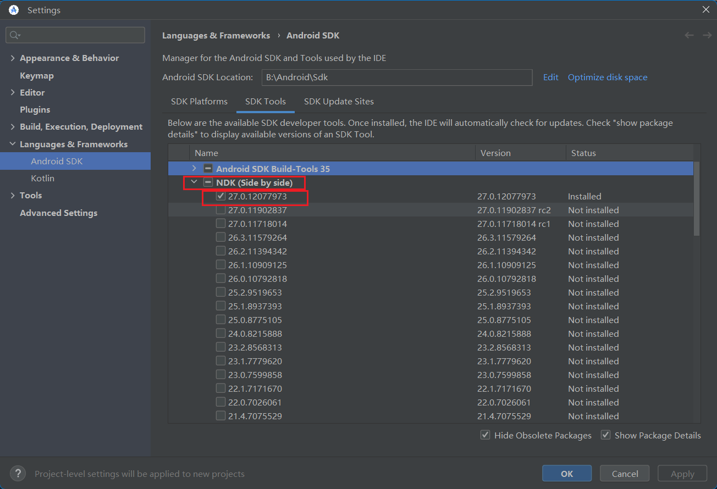Check NDK 25.2.9519653 checkbox
The image size is (717, 489).
click(x=220, y=292)
